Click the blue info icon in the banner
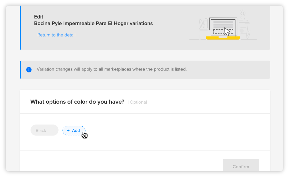The image size is (289, 177). [x=29, y=70]
